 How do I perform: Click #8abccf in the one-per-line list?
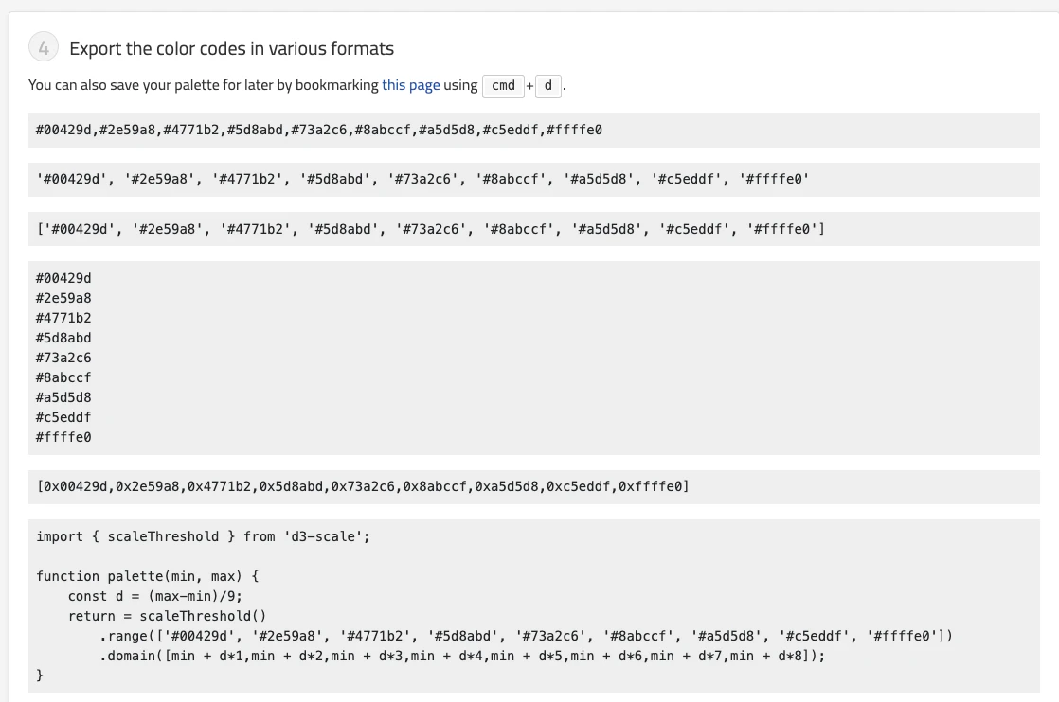pyautogui.click(x=63, y=377)
